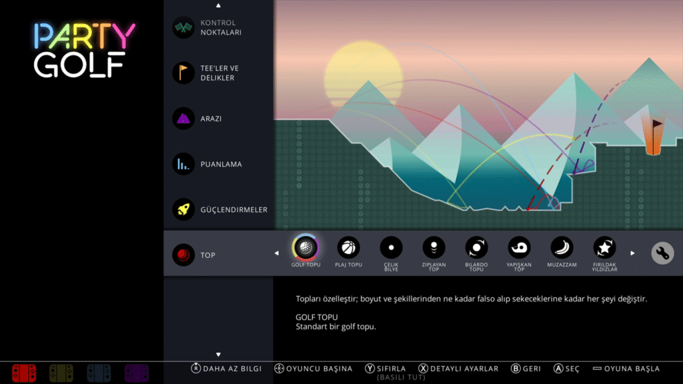
Task: Pick the Muazzam banana ball
Action: pos(562,247)
